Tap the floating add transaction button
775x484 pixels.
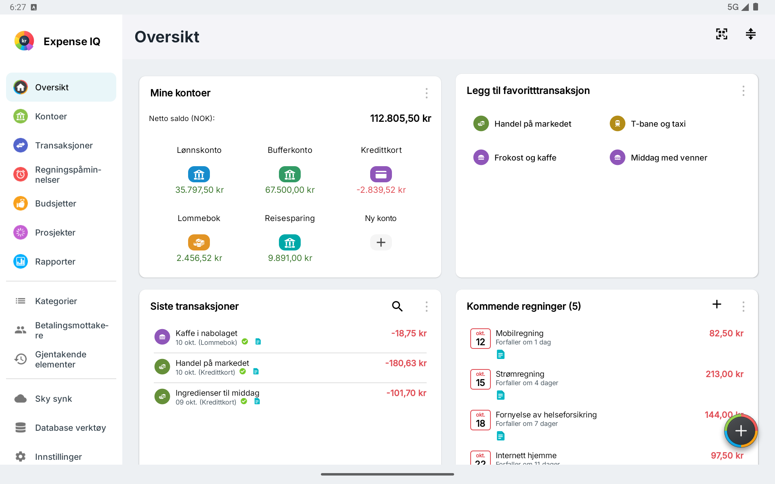click(x=741, y=431)
